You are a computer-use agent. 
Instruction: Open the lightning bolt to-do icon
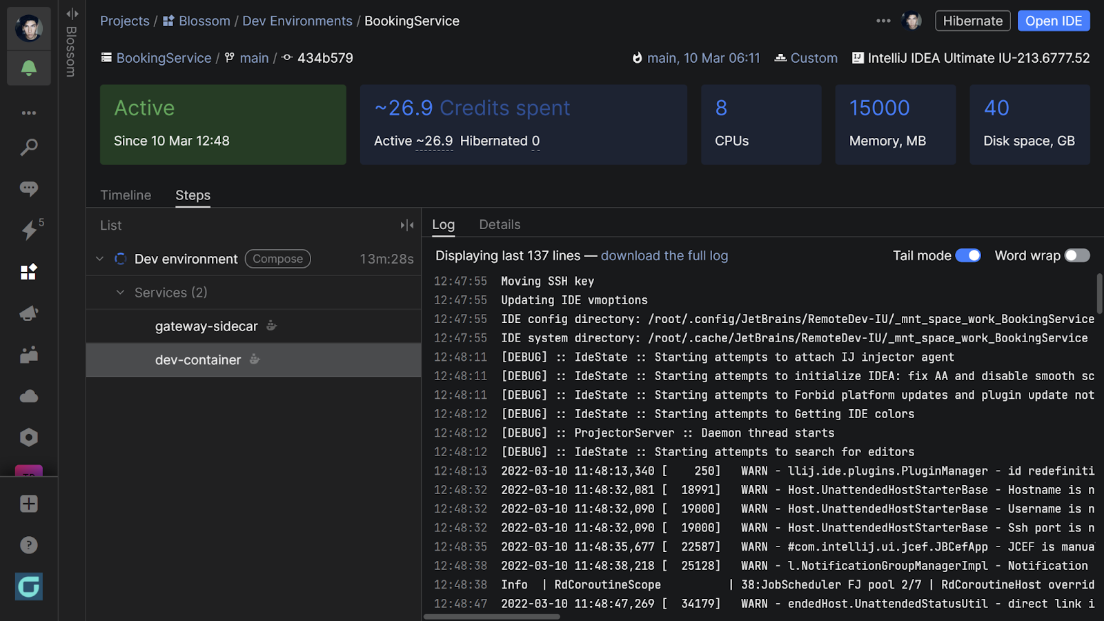pyautogui.click(x=29, y=230)
